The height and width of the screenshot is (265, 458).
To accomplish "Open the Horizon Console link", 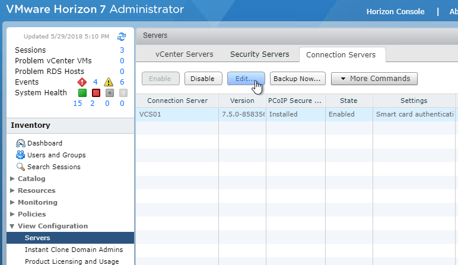I will [396, 12].
